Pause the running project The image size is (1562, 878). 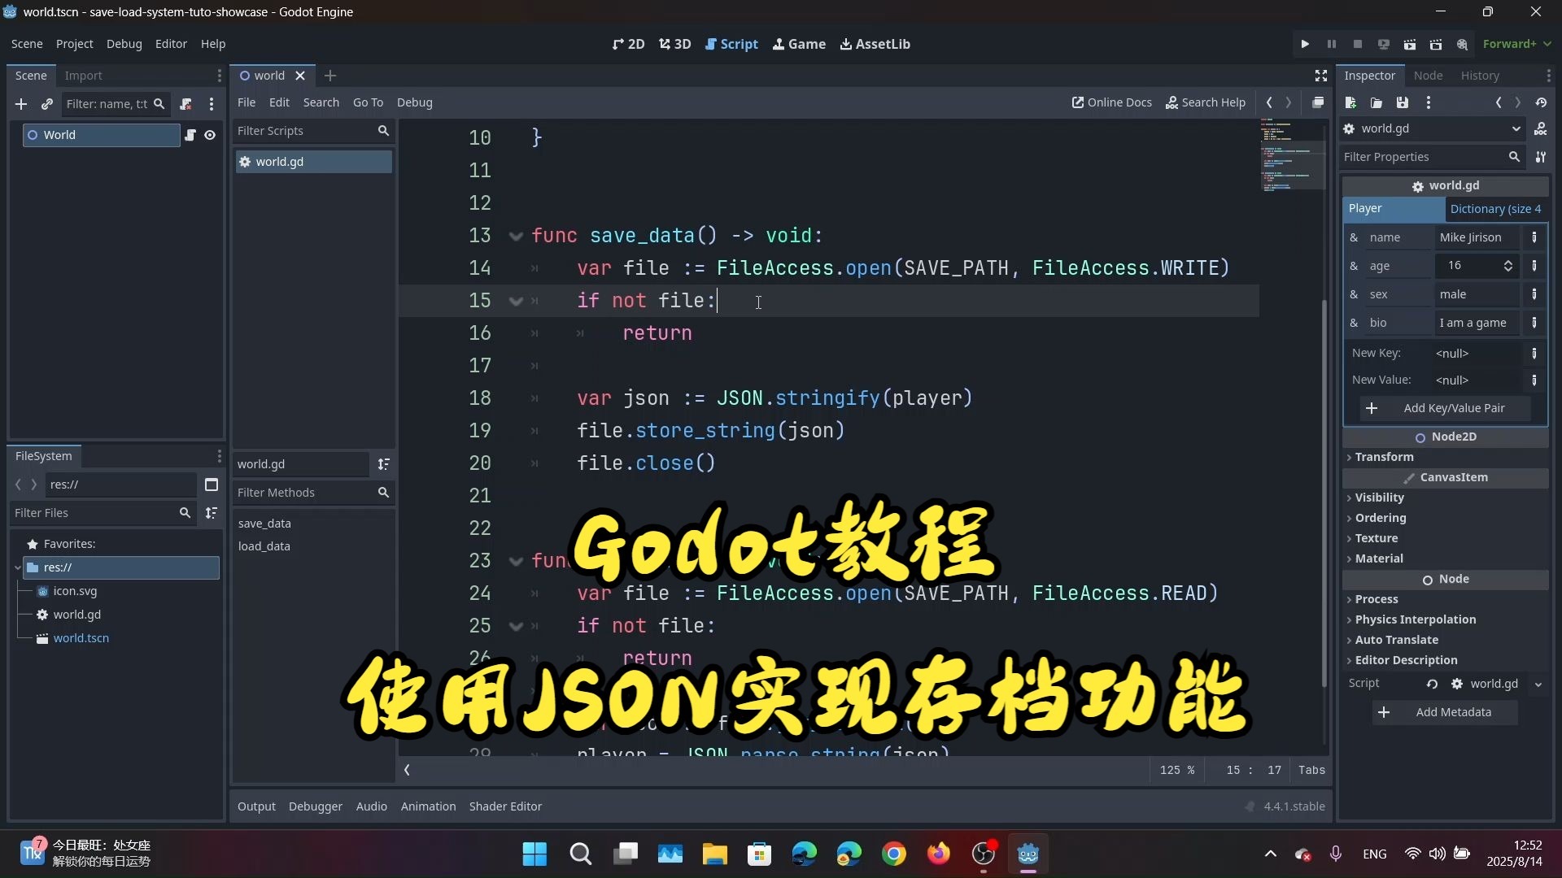pyautogui.click(x=1332, y=44)
